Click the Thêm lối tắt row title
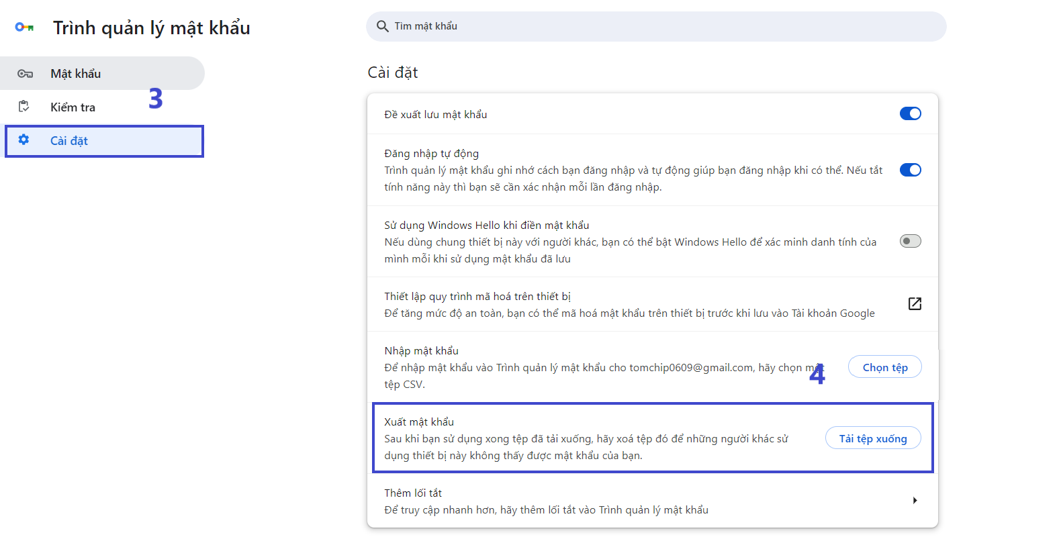This screenshot has width=1059, height=541. [x=413, y=493]
